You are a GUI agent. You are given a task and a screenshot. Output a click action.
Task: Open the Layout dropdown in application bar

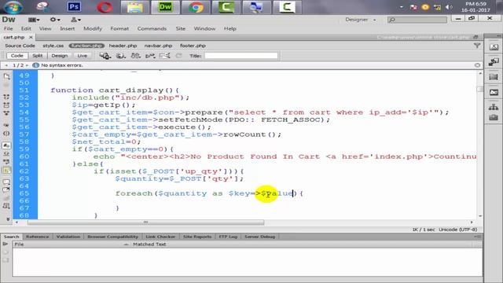pos(34,20)
